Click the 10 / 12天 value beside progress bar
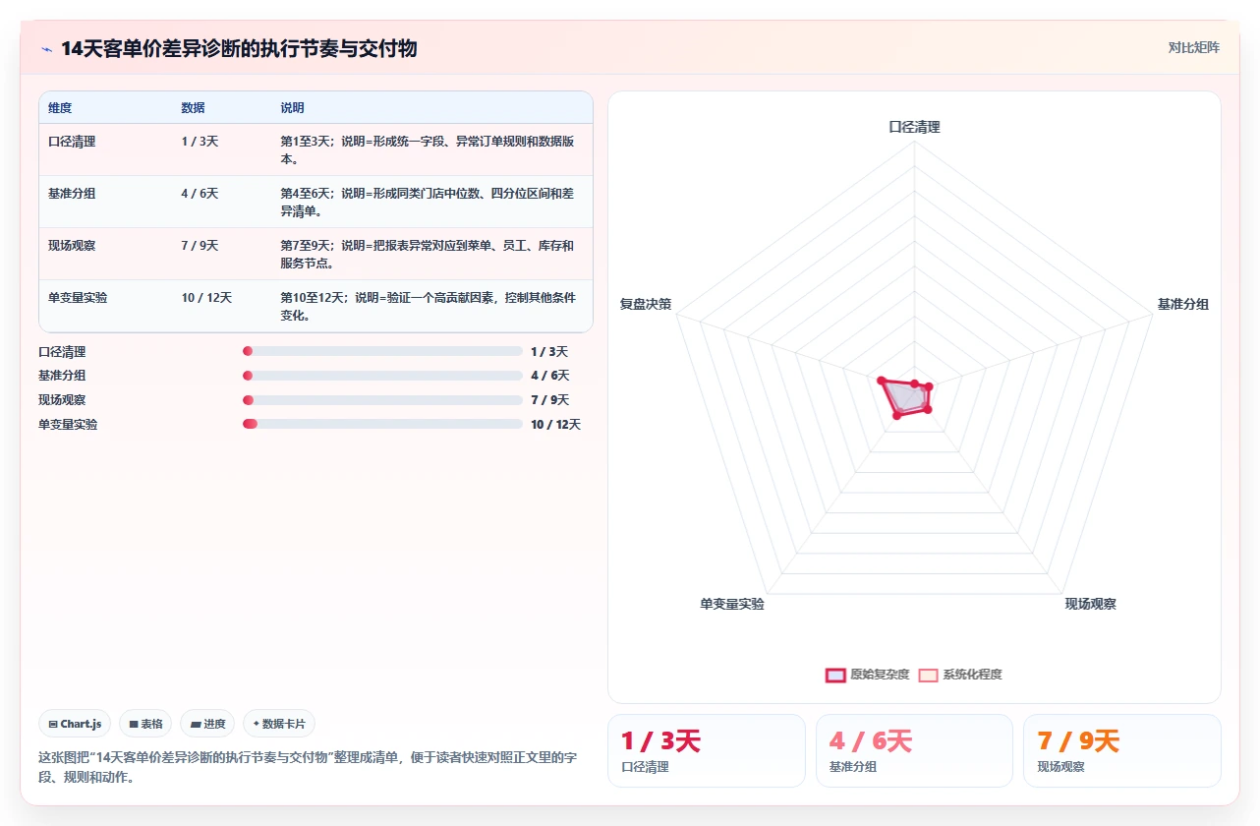The height and width of the screenshot is (826, 1260). [555, 425]
